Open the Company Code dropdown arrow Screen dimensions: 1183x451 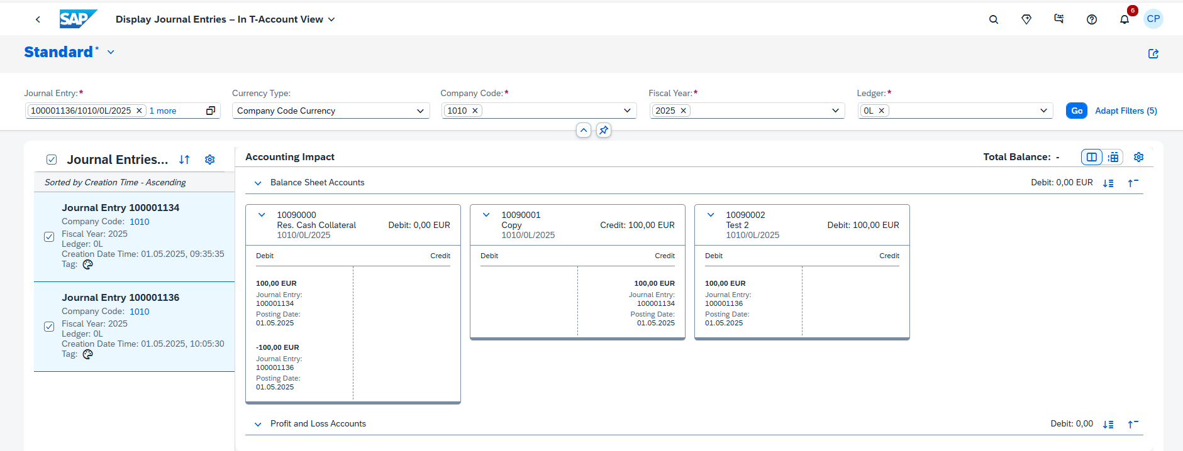tap(627, 111)
